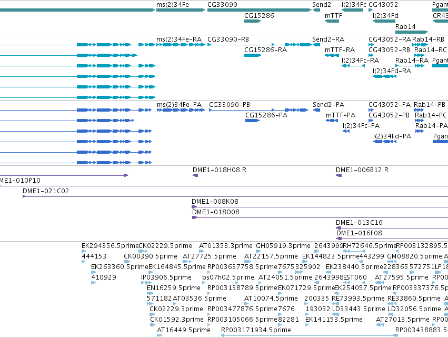Image resolution: width=448 pixels, height=338 pixels.
Task: Click the ms(2)34Fe-RA transcript label
Action: pyautogui.click(x=179, y=39)
